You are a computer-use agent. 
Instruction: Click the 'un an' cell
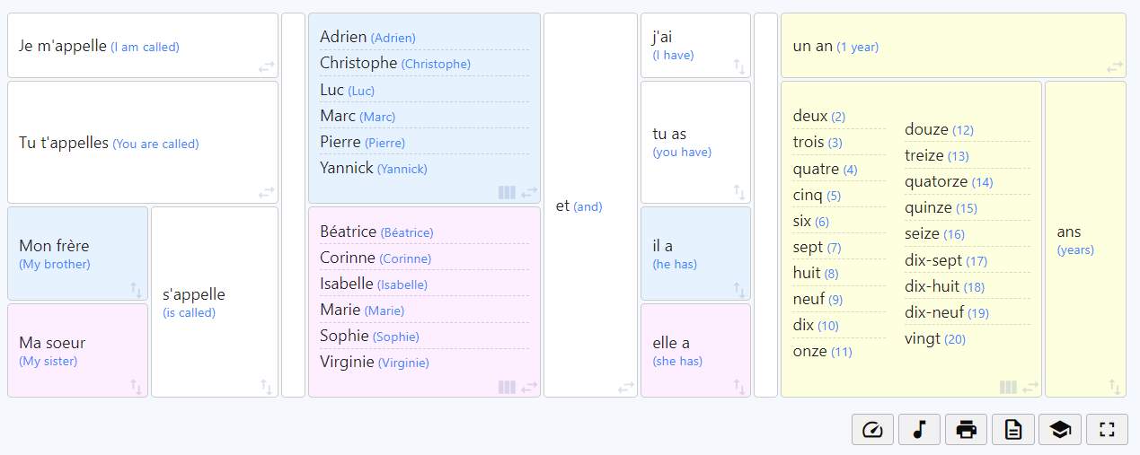tap(813, 46)
